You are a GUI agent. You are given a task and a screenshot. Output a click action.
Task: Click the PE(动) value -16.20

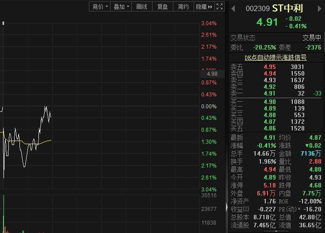click(x=312, y=209)
